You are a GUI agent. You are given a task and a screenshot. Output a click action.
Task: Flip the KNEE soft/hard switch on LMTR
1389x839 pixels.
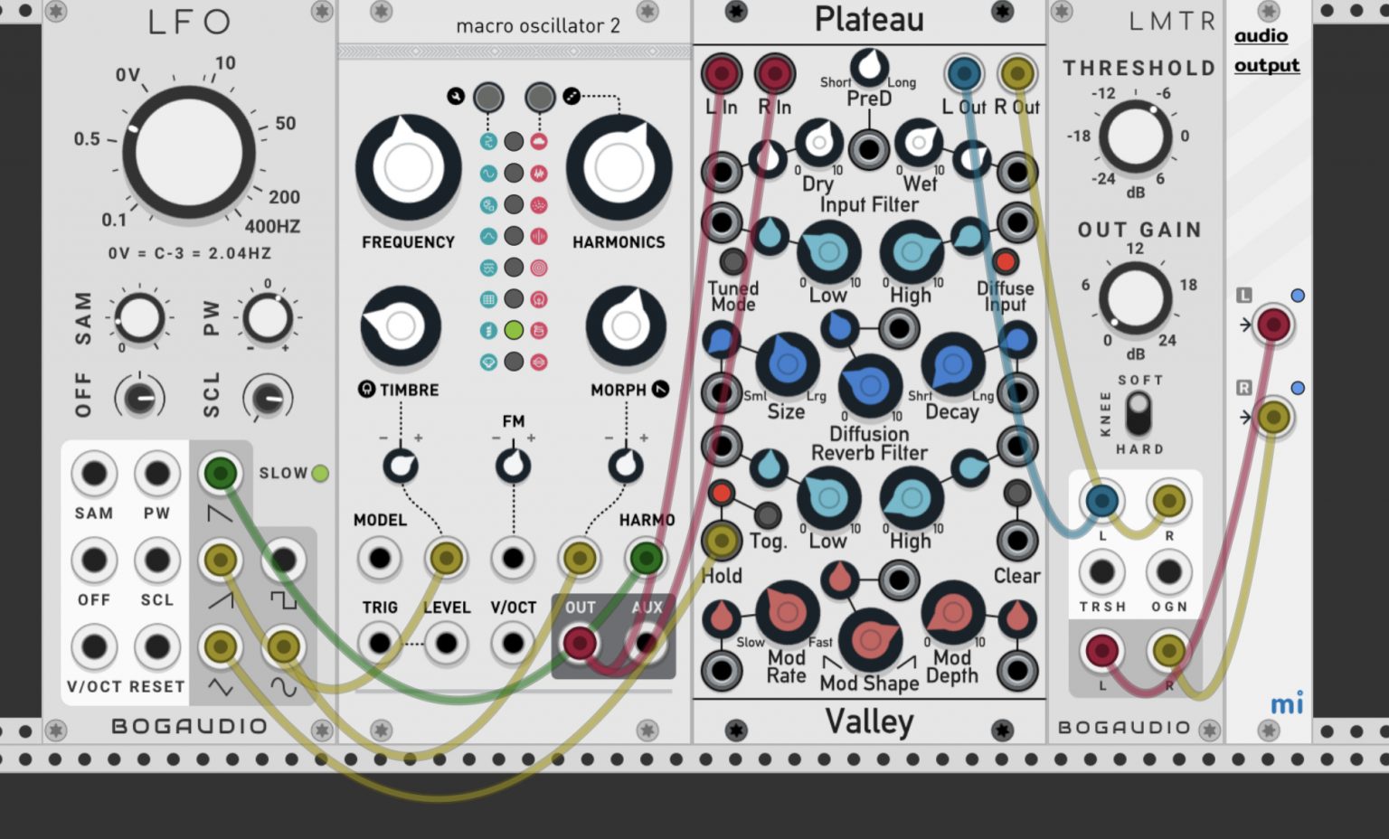pyautogui.click(x=1139, y=415)
